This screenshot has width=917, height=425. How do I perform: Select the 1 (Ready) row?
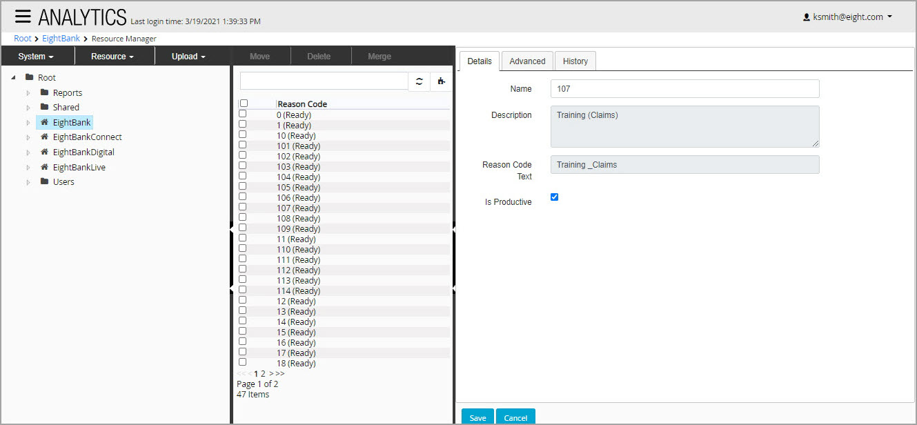coord(344,125)
